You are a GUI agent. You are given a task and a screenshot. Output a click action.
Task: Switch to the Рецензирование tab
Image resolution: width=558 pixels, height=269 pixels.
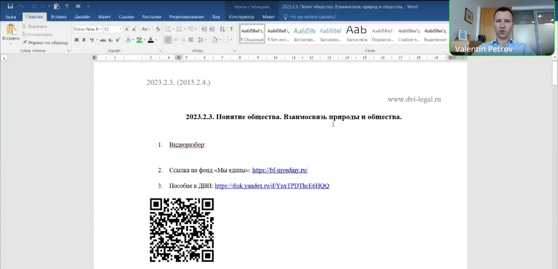[x=187, y=17]
